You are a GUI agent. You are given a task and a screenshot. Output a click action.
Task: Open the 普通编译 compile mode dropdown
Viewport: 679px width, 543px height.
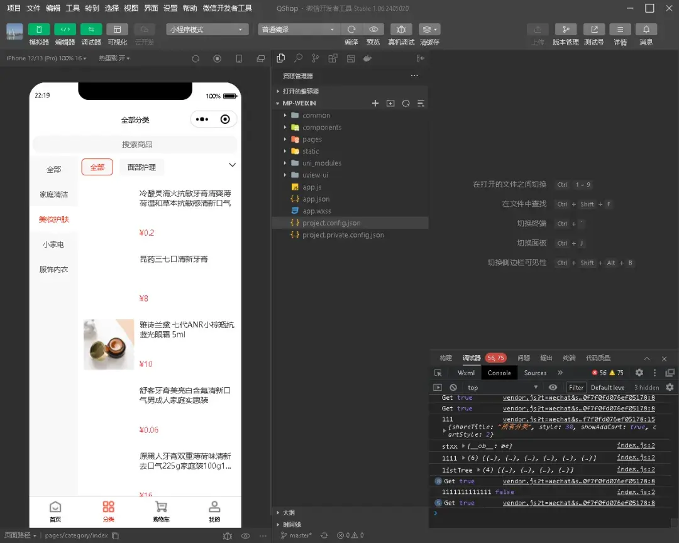(299, 29)
